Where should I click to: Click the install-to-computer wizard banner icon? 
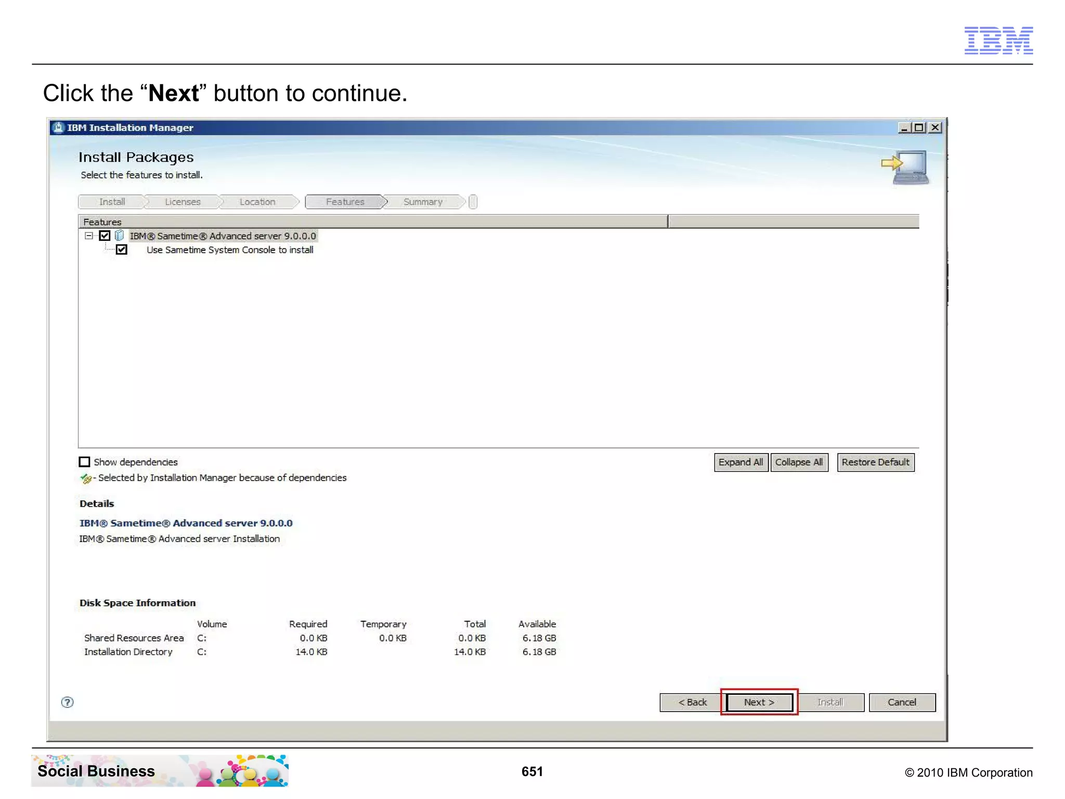pos(905,167)
